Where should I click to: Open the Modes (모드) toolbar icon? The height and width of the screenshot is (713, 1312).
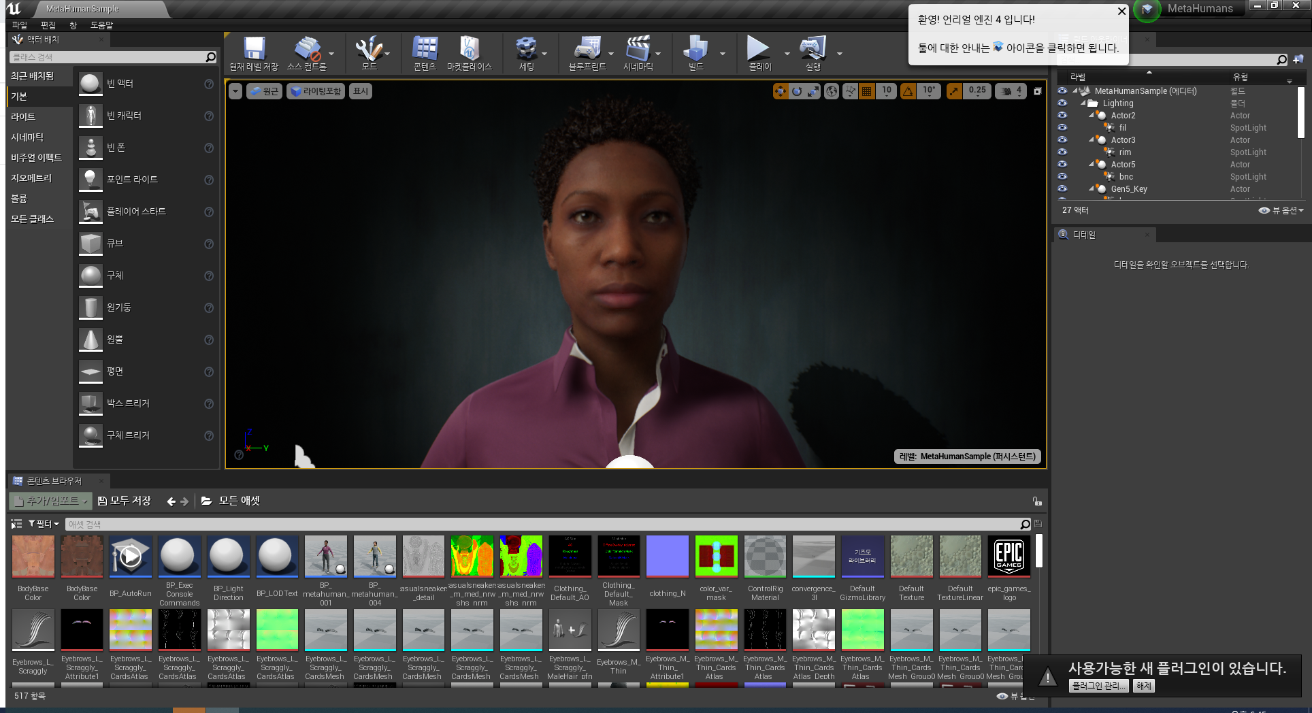(x=369, y=53)
